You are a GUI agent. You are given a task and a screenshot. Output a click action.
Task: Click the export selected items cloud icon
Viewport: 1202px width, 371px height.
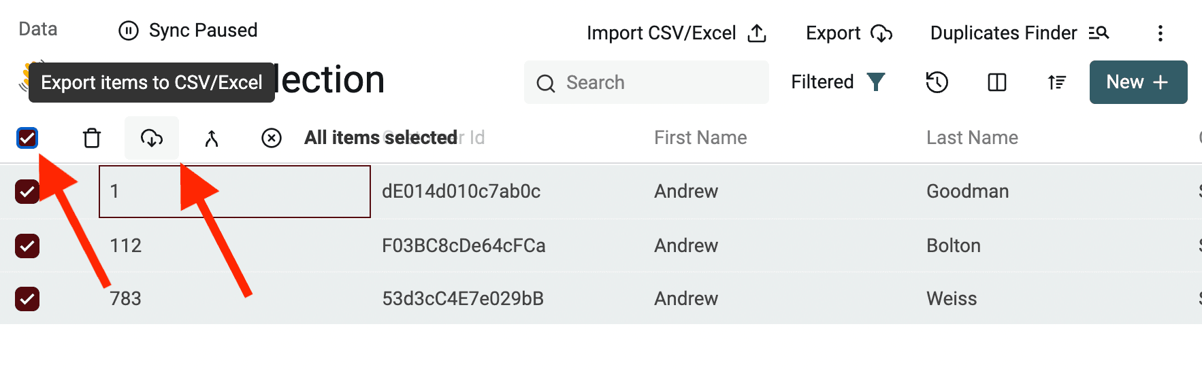point(152,138)
